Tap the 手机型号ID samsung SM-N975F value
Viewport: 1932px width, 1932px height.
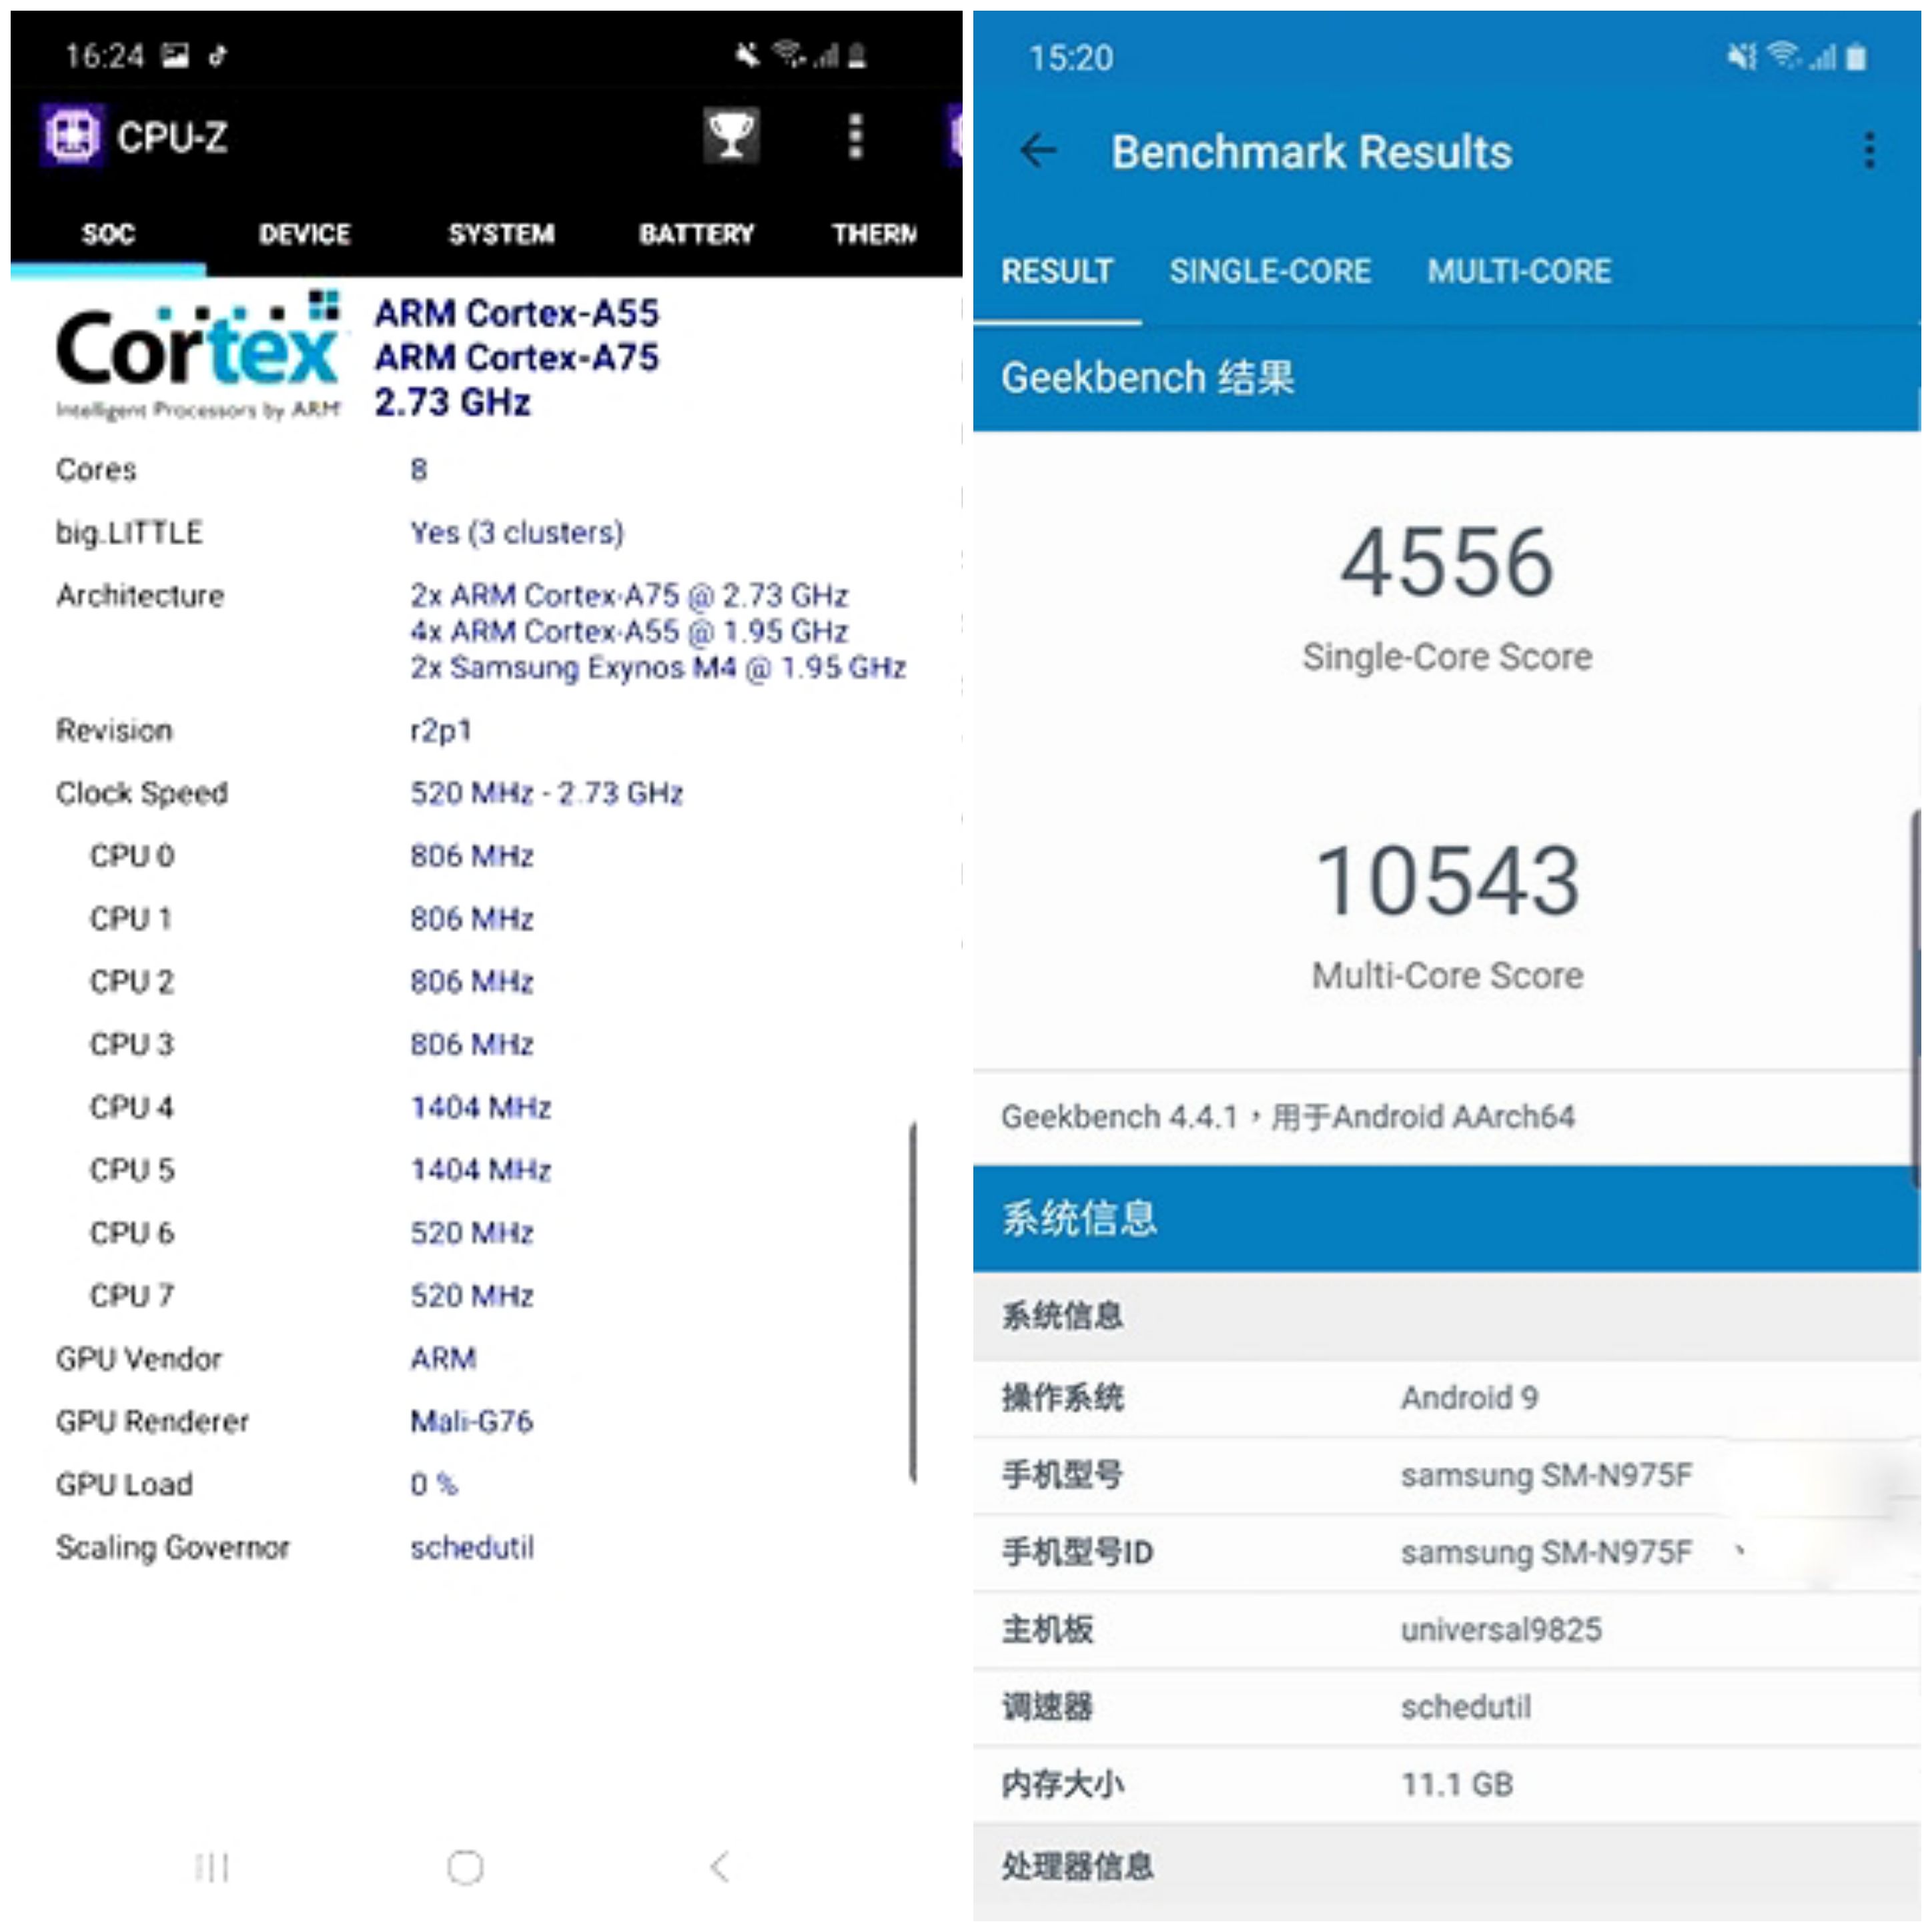point(1546,1552)
